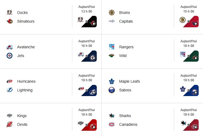The width and height of the screenshot is (203, 137).
Task: Open the Bruins vs Capitals matchup thumbnail
Action: 189,22
